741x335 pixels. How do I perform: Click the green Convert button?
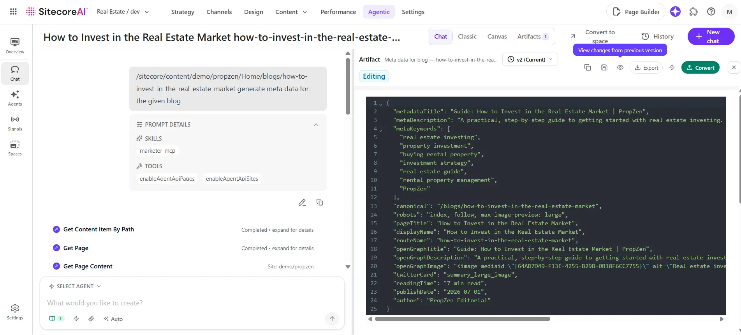[700, 67]
